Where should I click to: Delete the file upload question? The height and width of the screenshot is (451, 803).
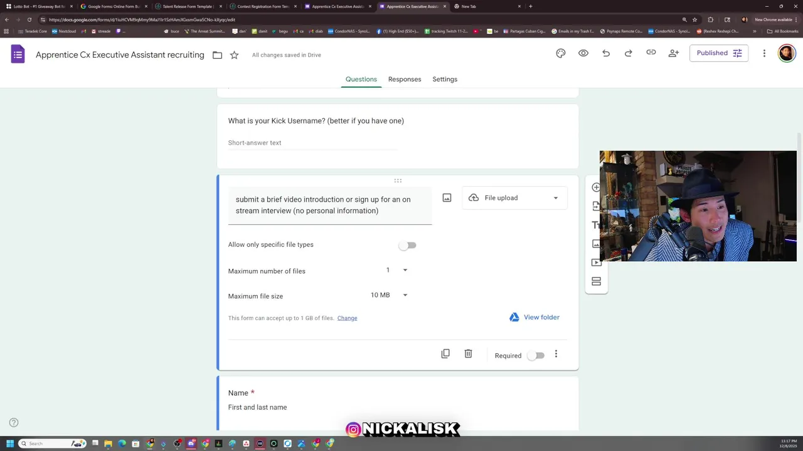pyautogui.click(x=468, y=354)
